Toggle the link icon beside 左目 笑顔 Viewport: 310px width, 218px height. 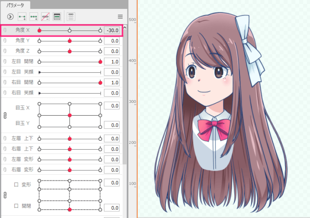[x=5, y=72]
